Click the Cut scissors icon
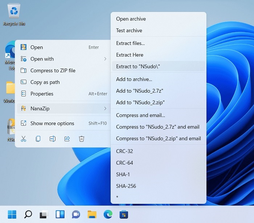254x223 pixels. coord(24,139)
